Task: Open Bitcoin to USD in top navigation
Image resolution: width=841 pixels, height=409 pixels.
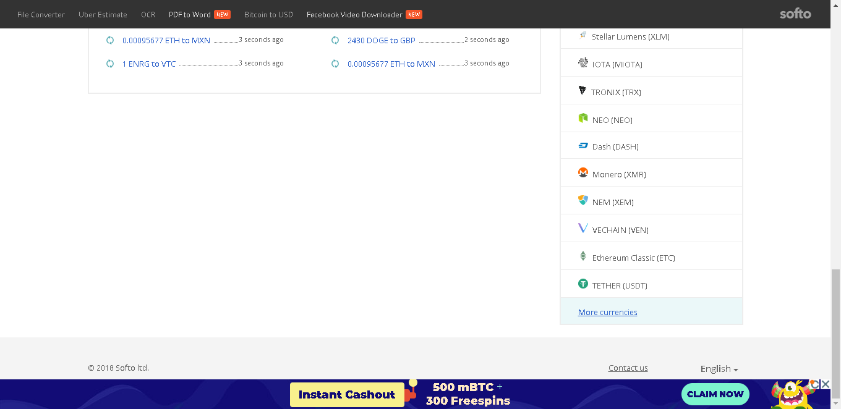Action: click(x=268, y=14)
